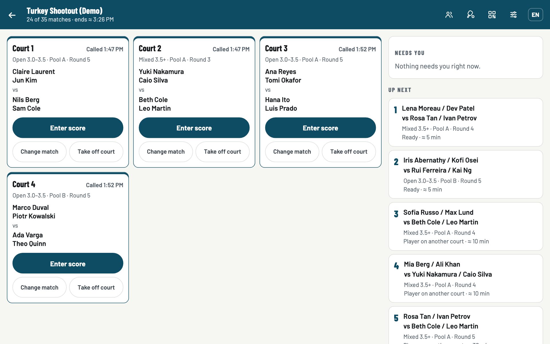Click 'Mixed 3.5+ · Pool A · Round 3' on Court 2
550x344 pixels.
tap(175, 60)
